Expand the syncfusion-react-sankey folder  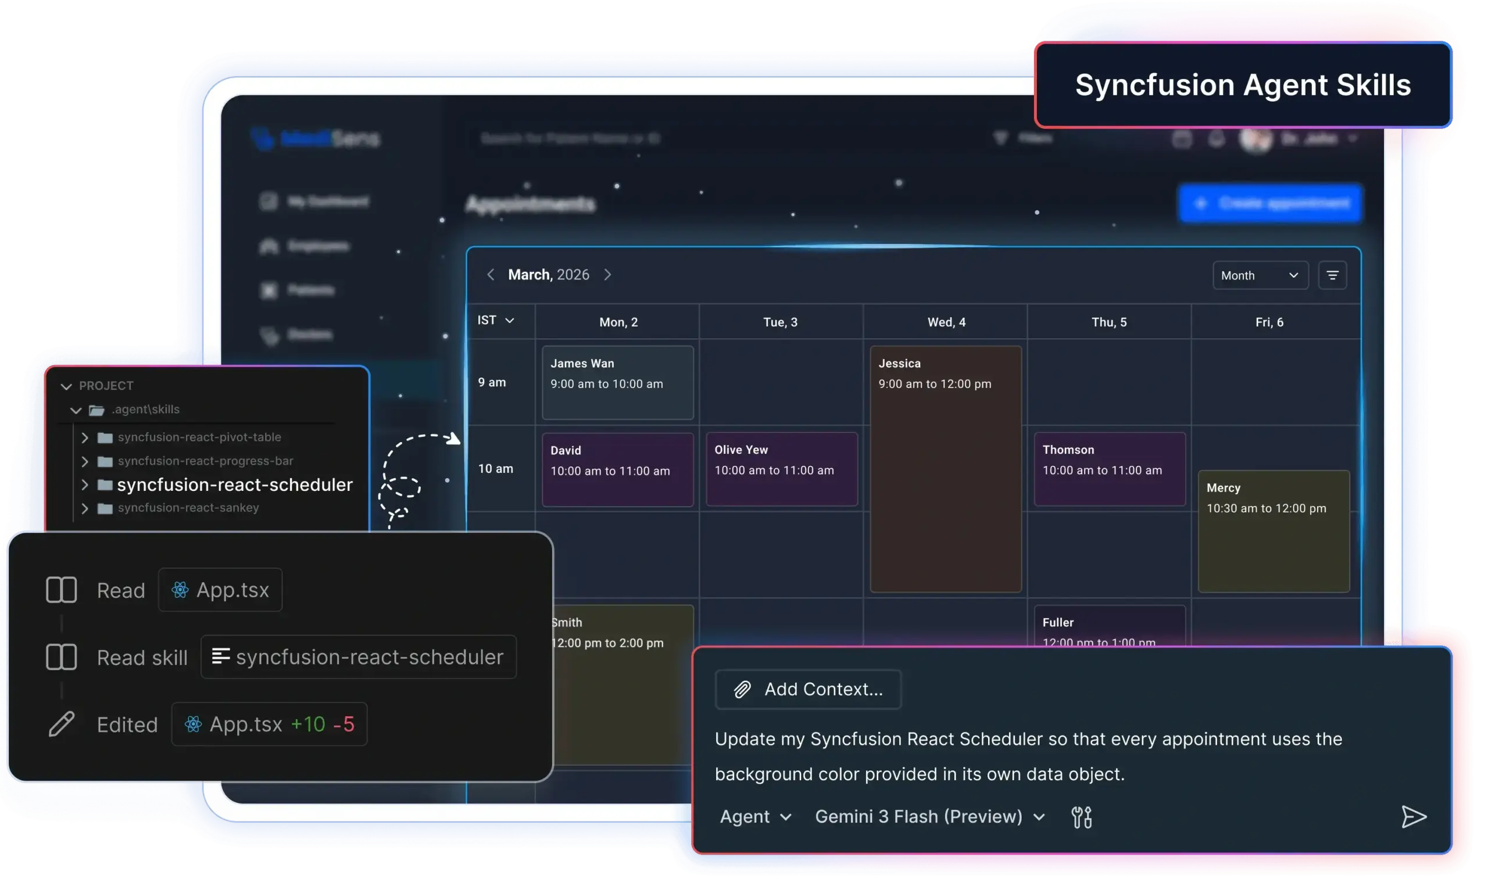(84, 508)
